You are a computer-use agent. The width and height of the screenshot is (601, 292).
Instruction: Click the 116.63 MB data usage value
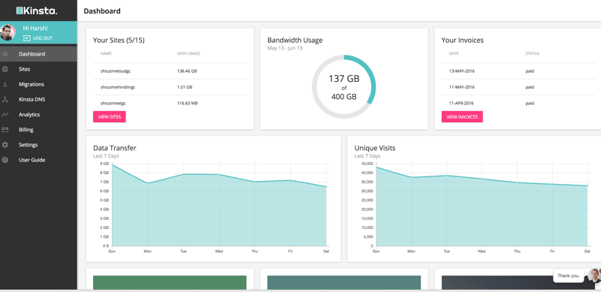187,104
